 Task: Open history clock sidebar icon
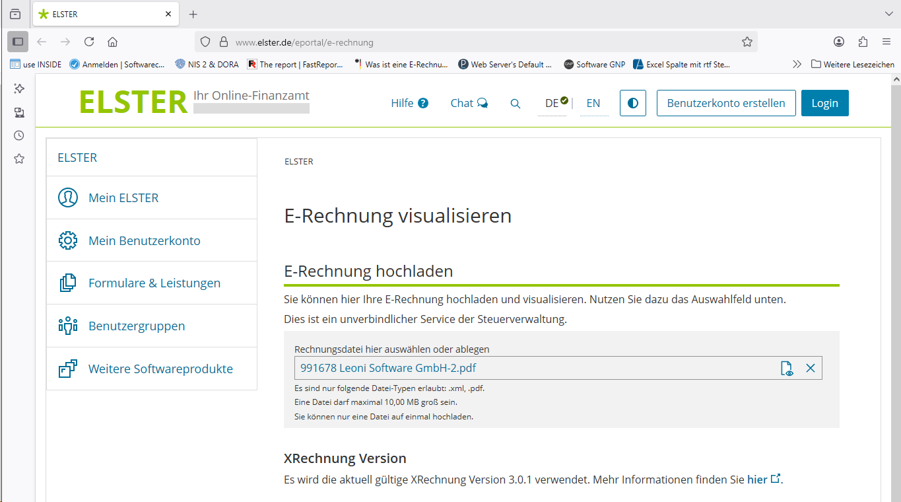click(19, 135)
